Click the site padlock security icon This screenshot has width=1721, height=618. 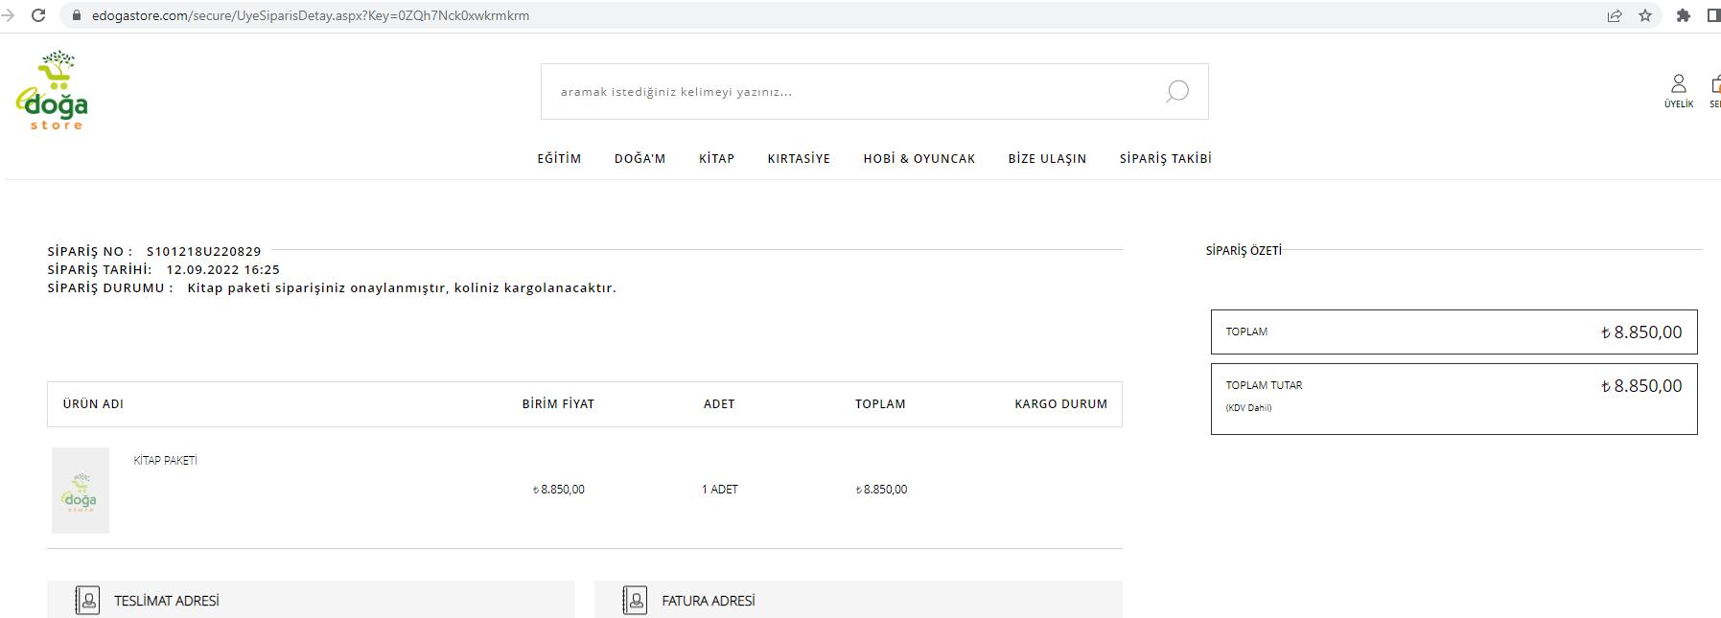coord(77,15)
